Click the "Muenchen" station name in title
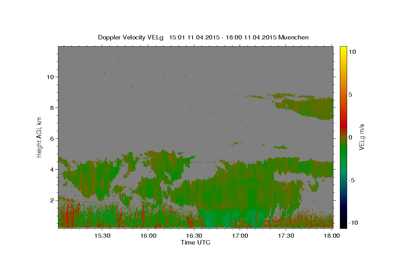 coord(294,37)
